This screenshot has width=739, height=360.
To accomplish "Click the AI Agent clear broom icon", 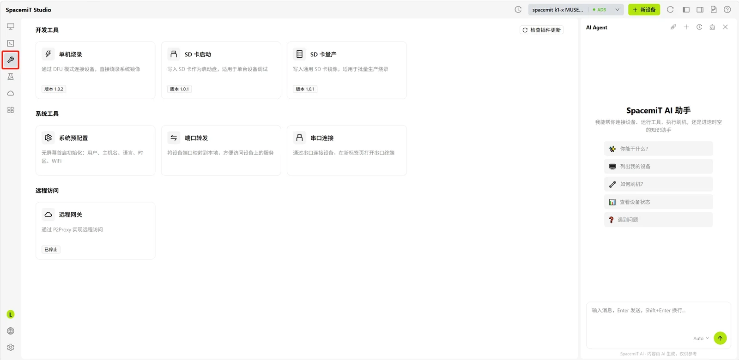I will 712,27.
